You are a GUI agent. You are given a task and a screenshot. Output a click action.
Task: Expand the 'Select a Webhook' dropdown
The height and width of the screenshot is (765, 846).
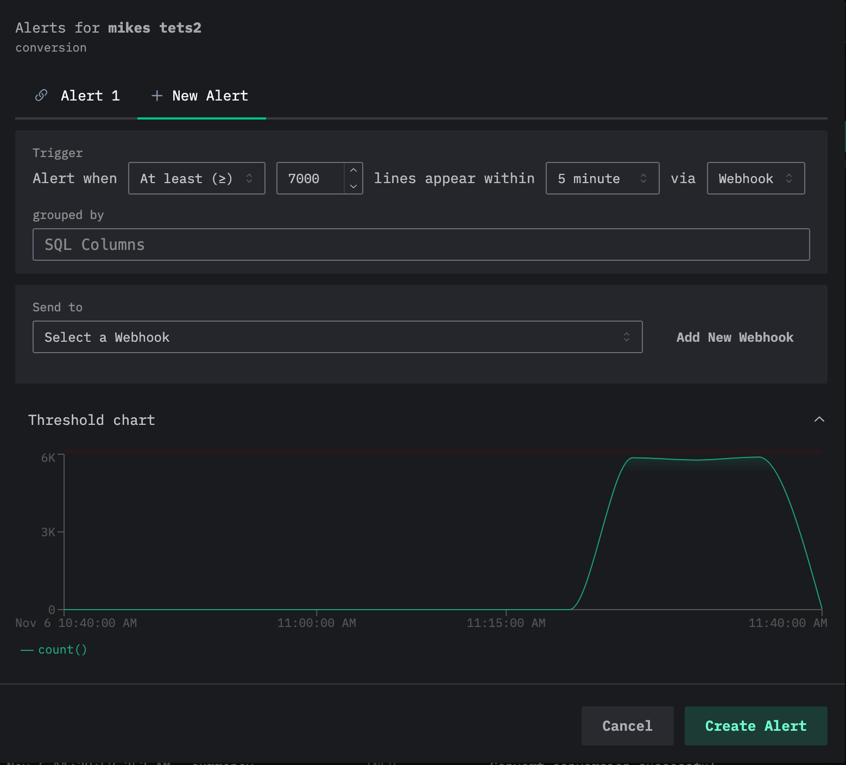click(337, 337)
